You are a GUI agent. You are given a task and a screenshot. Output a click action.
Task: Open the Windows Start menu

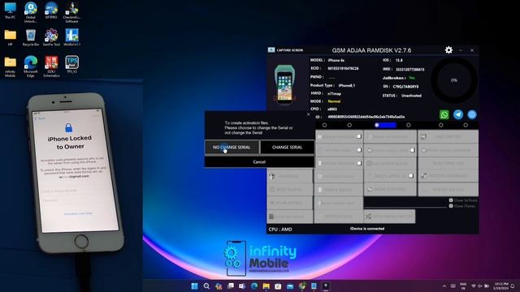[195, 286]
